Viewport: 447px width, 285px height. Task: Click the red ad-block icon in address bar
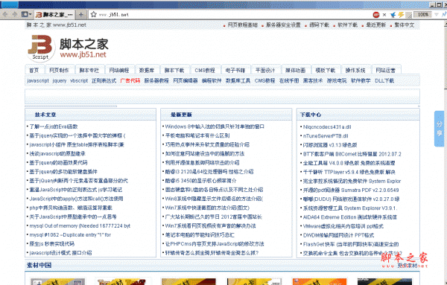376,15
